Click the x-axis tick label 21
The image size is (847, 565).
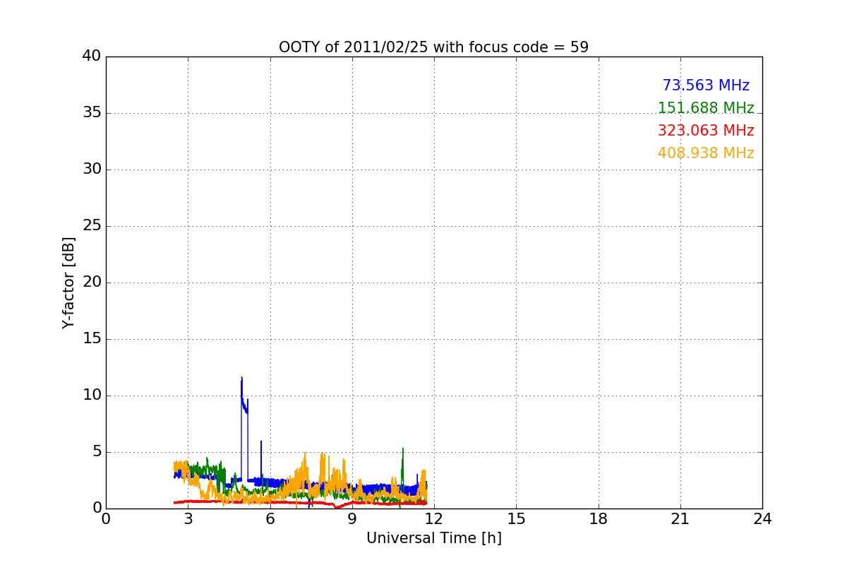pyautogui.click(x=680, y=519)
